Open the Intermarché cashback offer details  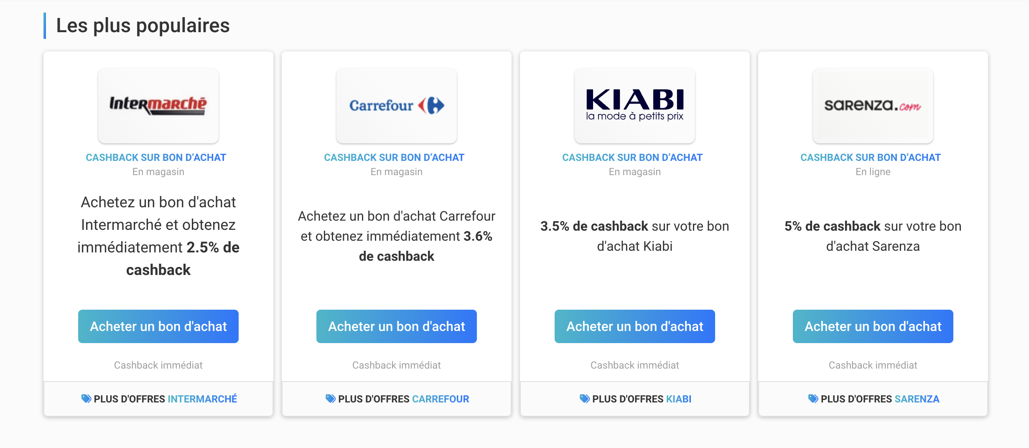click(156, 157)
